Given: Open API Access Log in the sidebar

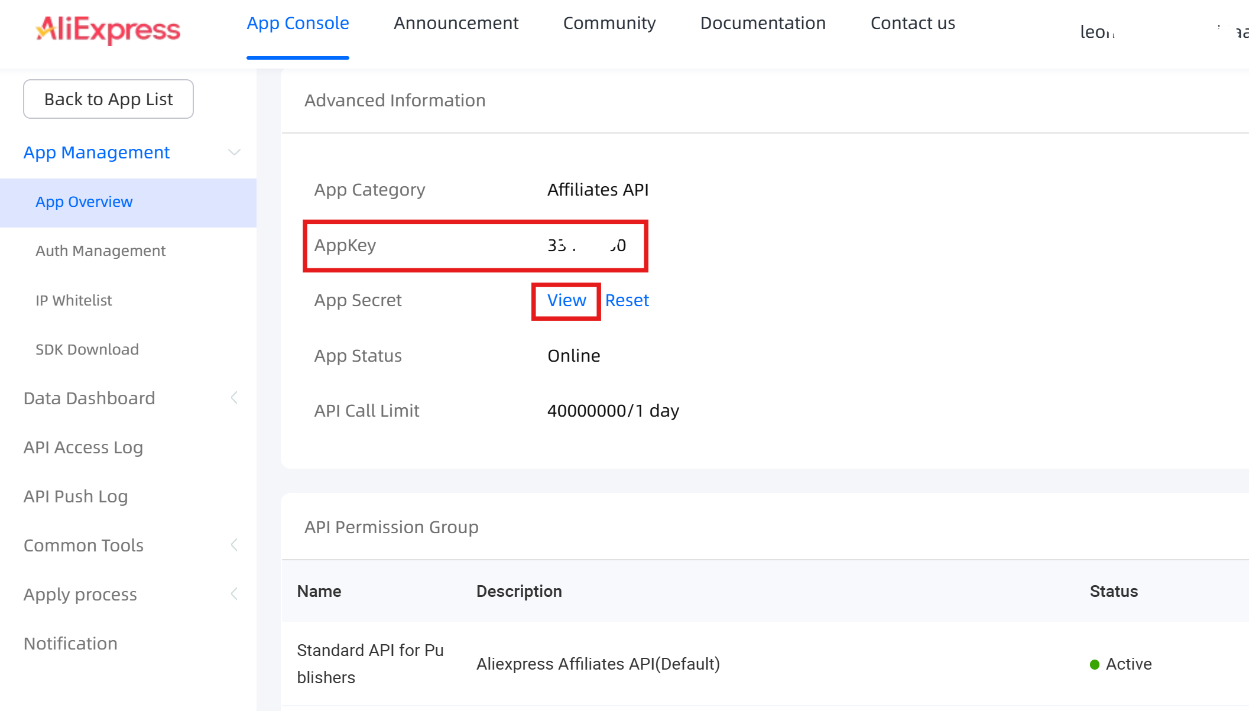Looking at the screenshot, I should [83, 447].
